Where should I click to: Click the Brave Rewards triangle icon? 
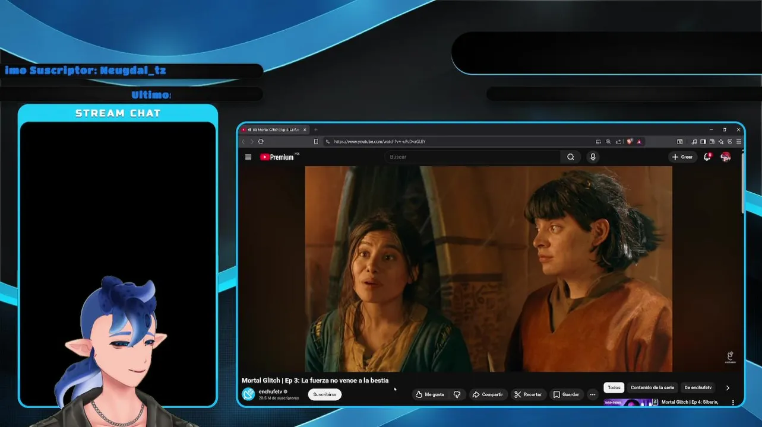(x=639, y=142)
